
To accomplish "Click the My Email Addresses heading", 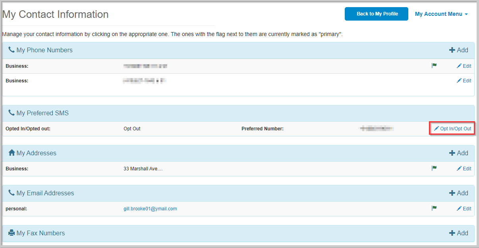I will pos(45,193).
